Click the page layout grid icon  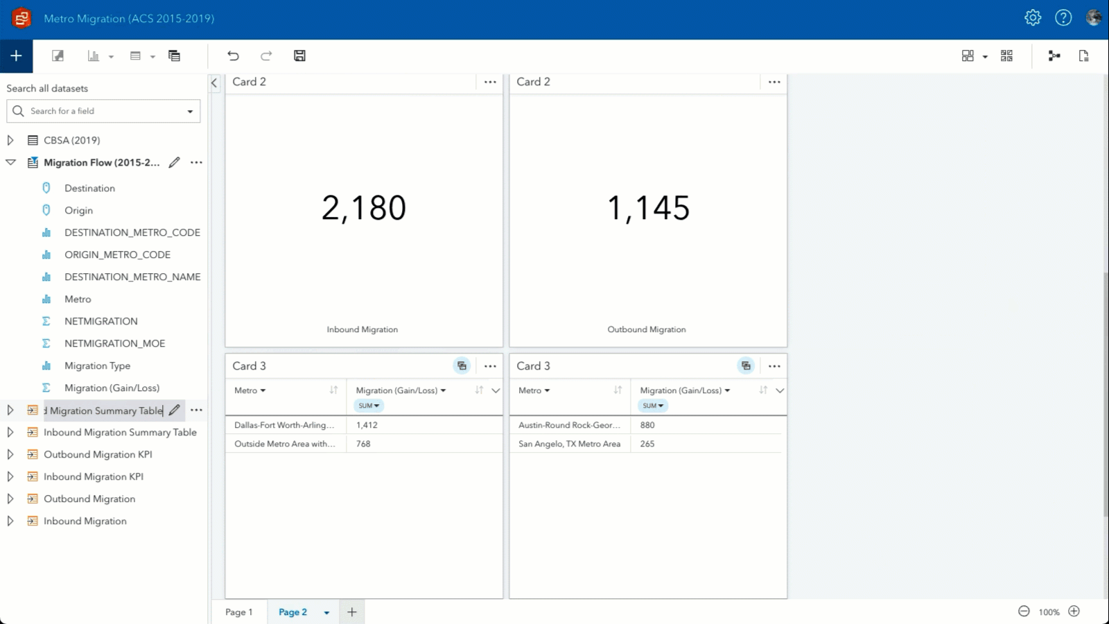968,56
